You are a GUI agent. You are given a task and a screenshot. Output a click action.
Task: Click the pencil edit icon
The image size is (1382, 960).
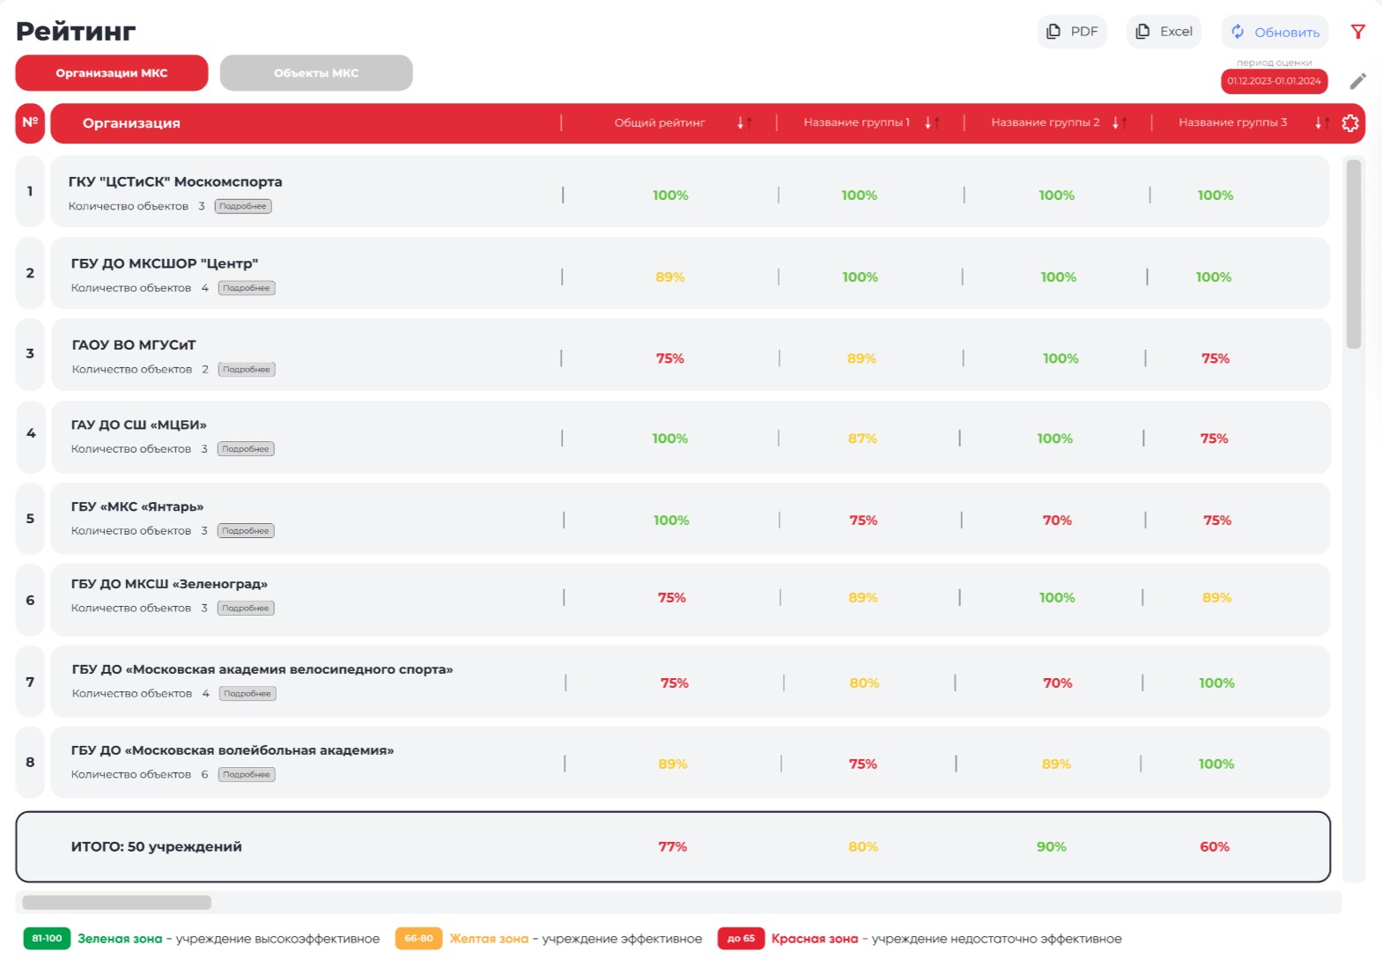coord(1357,81)
